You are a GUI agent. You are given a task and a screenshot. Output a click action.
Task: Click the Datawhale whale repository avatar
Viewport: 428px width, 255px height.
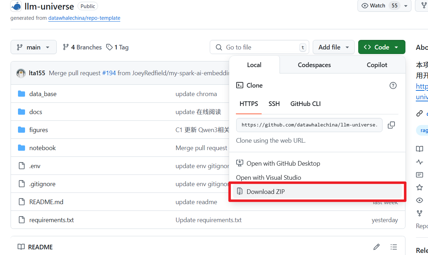(16, 6)
